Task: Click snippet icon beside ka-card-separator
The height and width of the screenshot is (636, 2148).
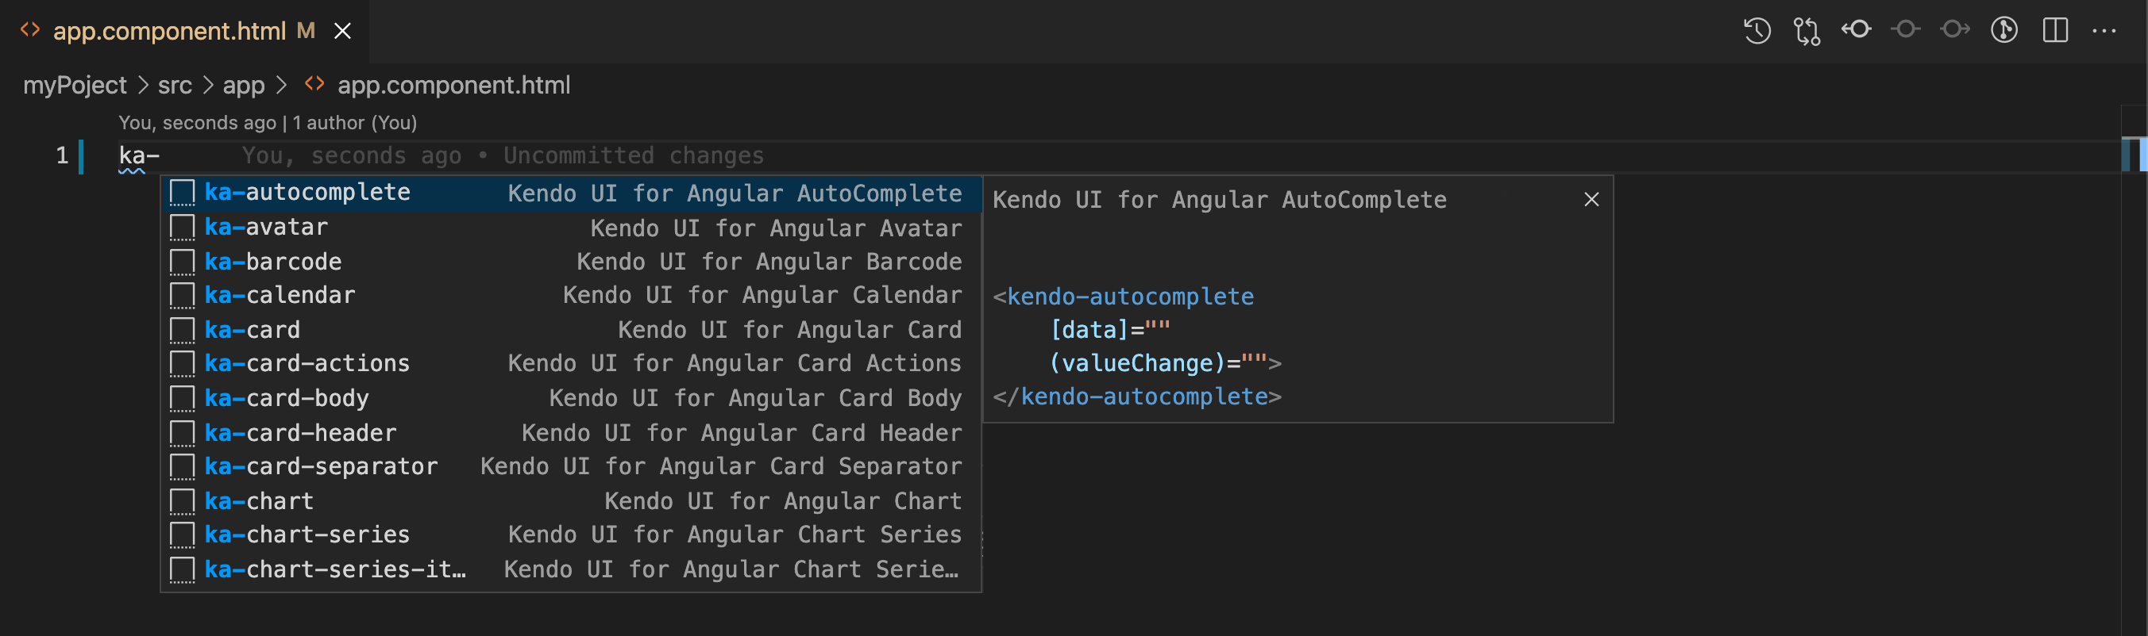Action: coord(182,467)
